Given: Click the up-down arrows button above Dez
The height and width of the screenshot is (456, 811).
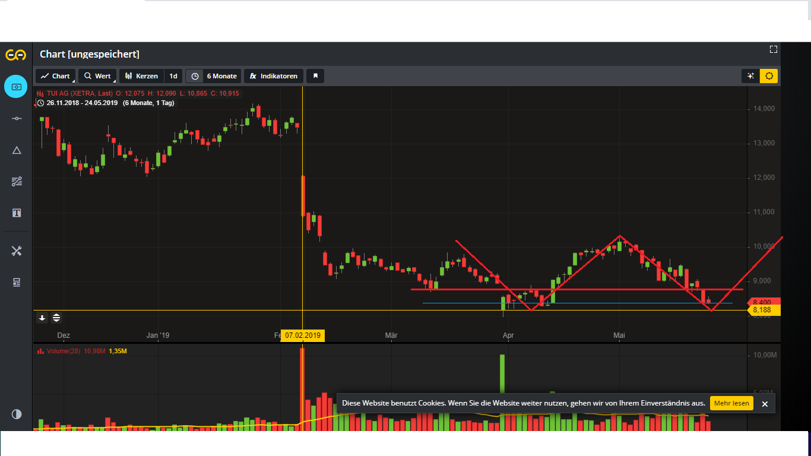Looking at the screenshot, I should point(56,318).
